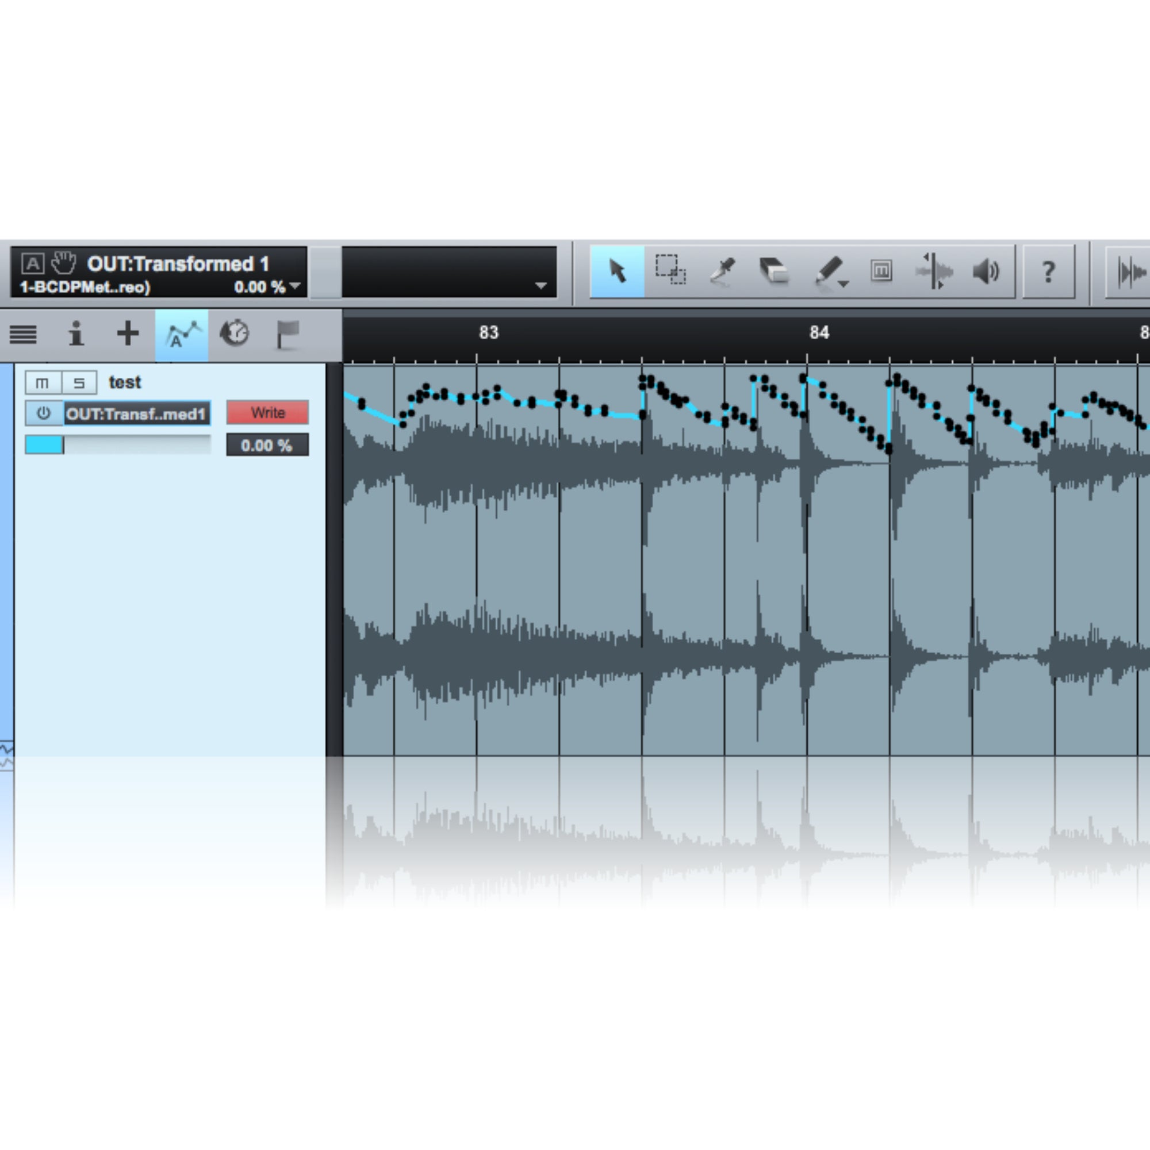Click the Write automation mode button
1150x1150 pixels.
[267, 412]
